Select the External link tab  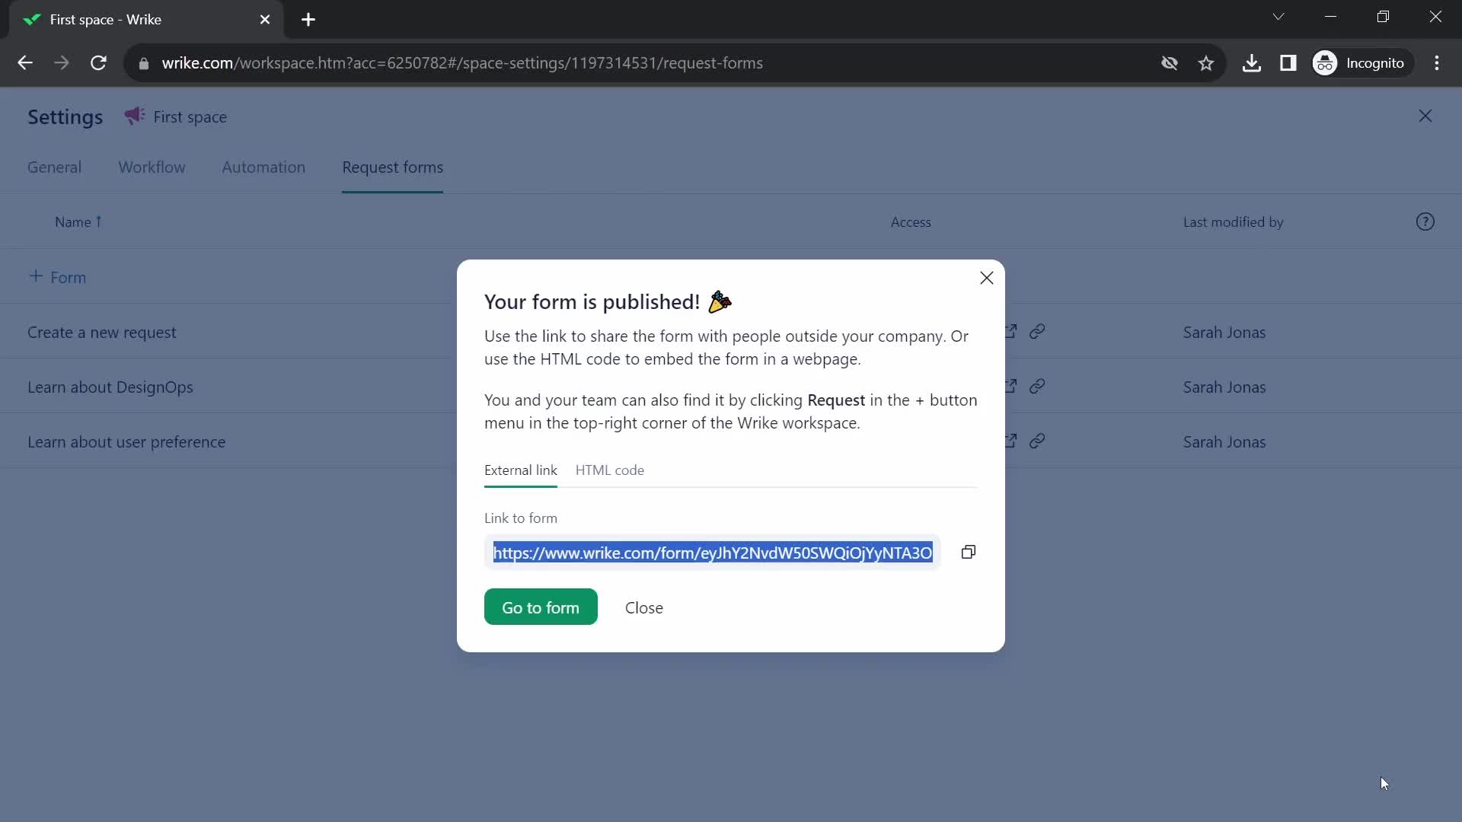(521, 470)
